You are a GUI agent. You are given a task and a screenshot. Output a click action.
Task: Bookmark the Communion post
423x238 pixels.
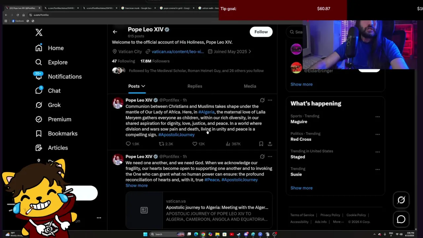pos(261,144)
